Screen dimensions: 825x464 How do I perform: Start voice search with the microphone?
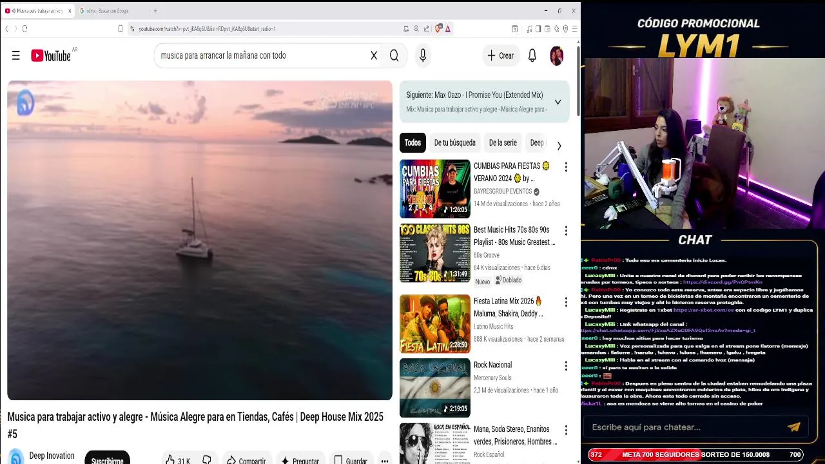tap(423, 56)
